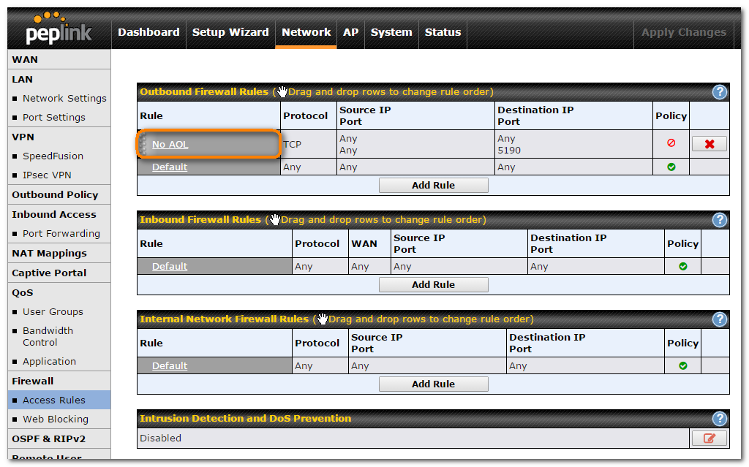Open the Dashboard tab
This screenshot has height=467, width=749.
(x=148, y=32)
